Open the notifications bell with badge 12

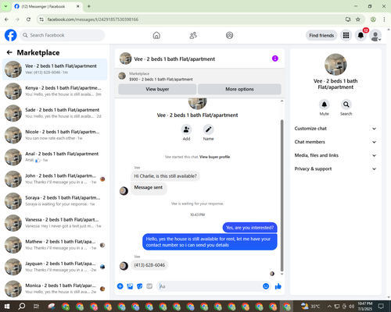pyautogui.click(x=361, y=35)
